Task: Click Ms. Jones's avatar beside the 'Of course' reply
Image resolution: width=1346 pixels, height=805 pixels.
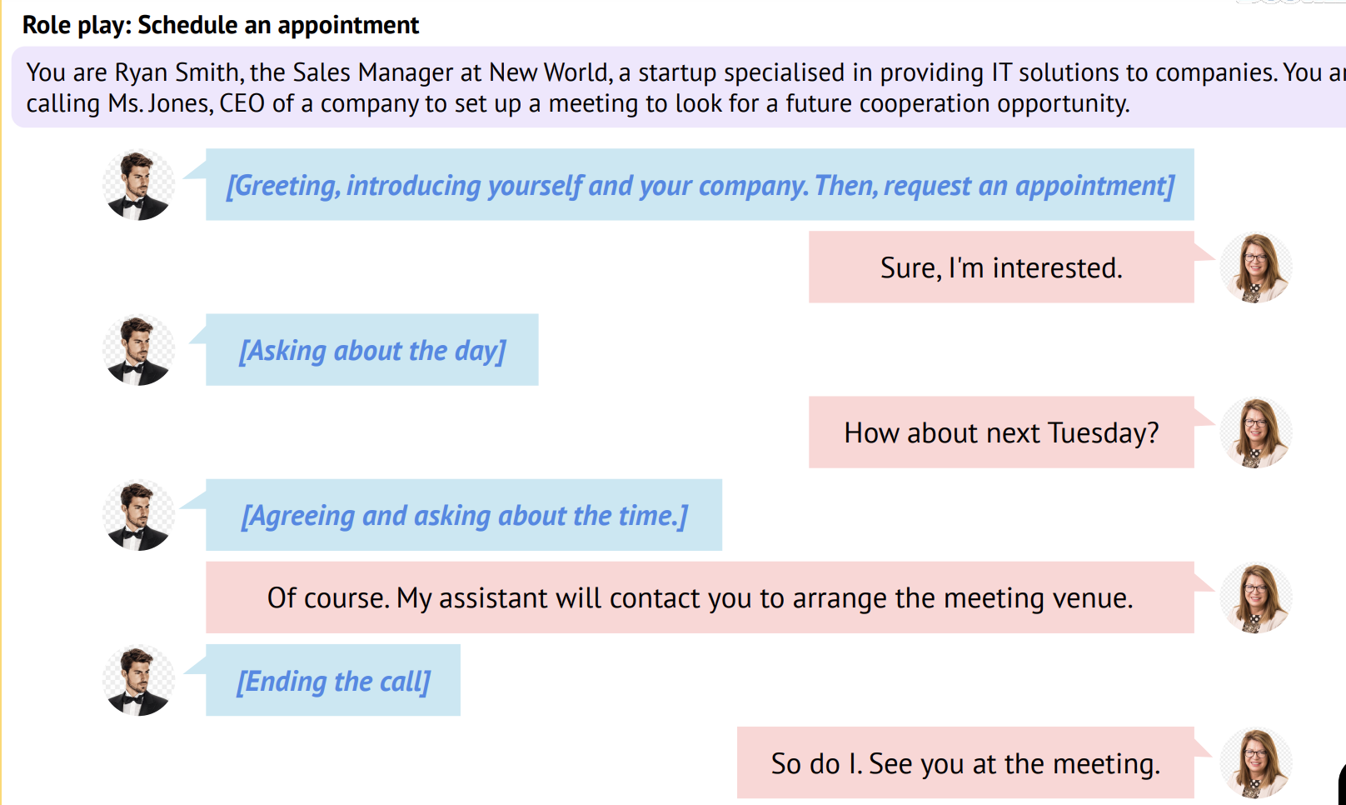Action: (x=1255, y=597)
